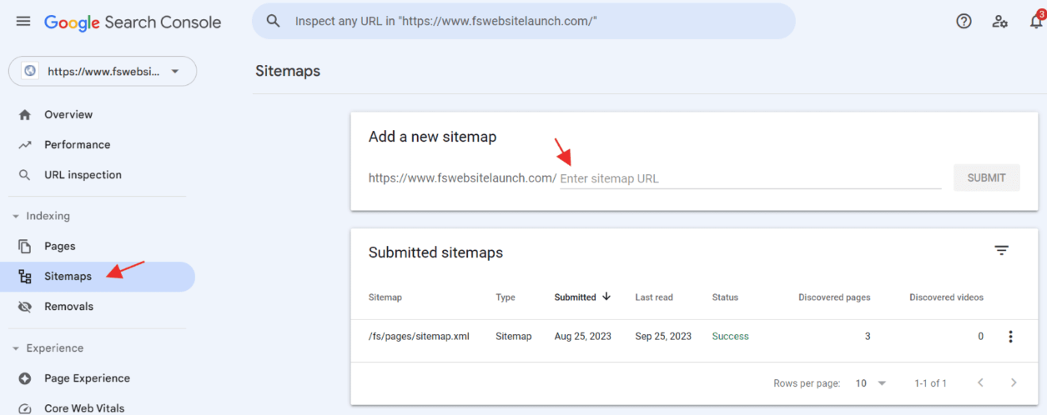Click the Pages copy icon
Screen dimensions: 1047x415
coord(25,247)
